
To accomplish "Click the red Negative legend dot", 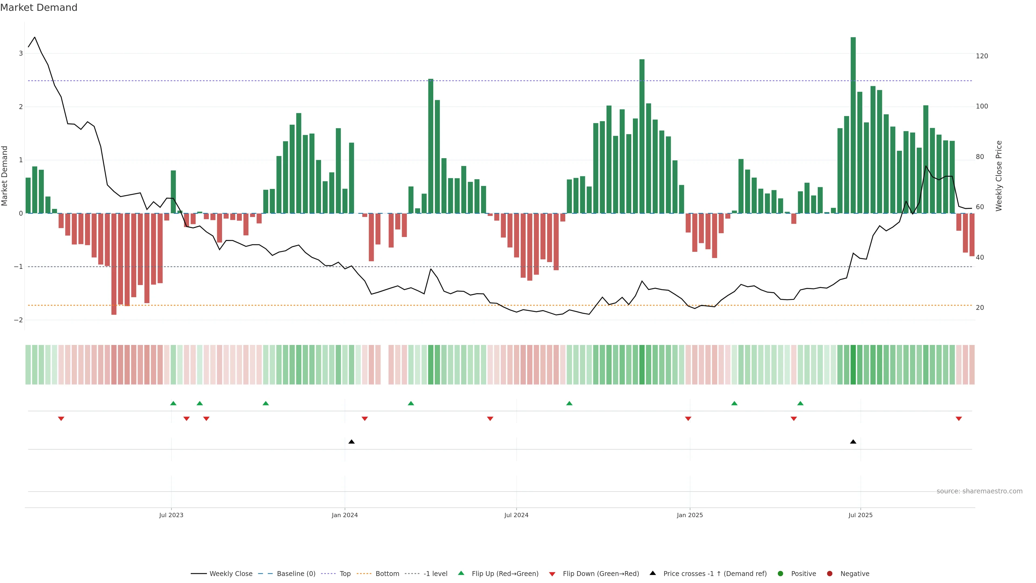I will click(830, 573).
